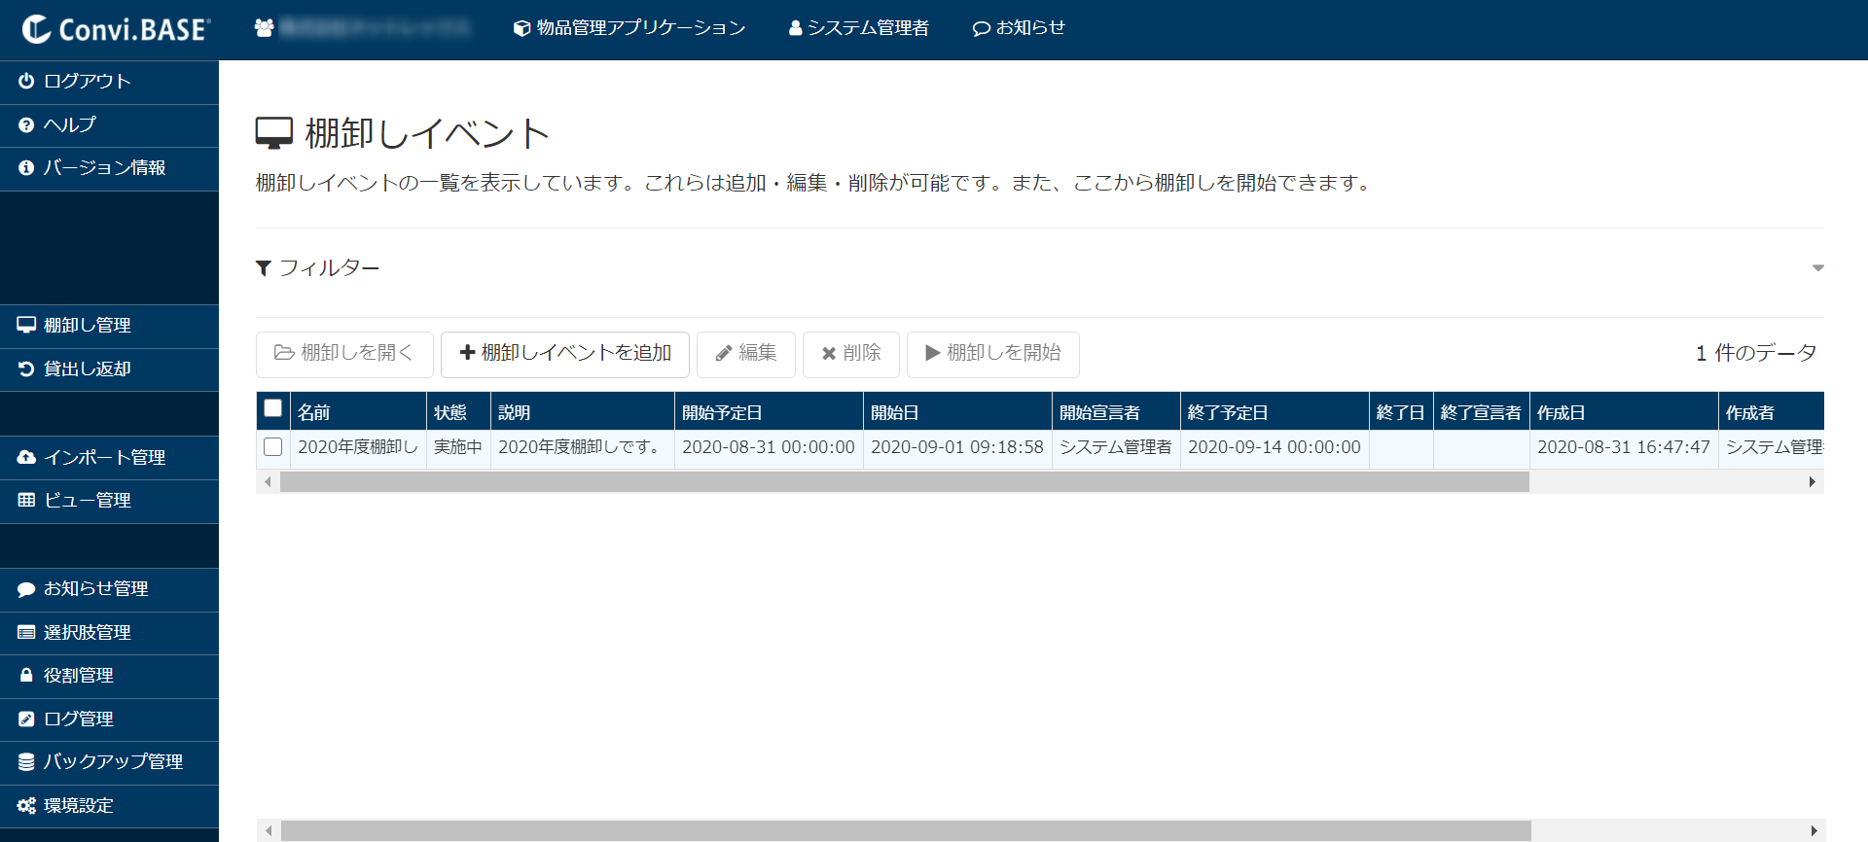Sort by 作成日 column header
Viewport: 1868px width, 842px height.
pyautogui.click(x=1624, y=412)
